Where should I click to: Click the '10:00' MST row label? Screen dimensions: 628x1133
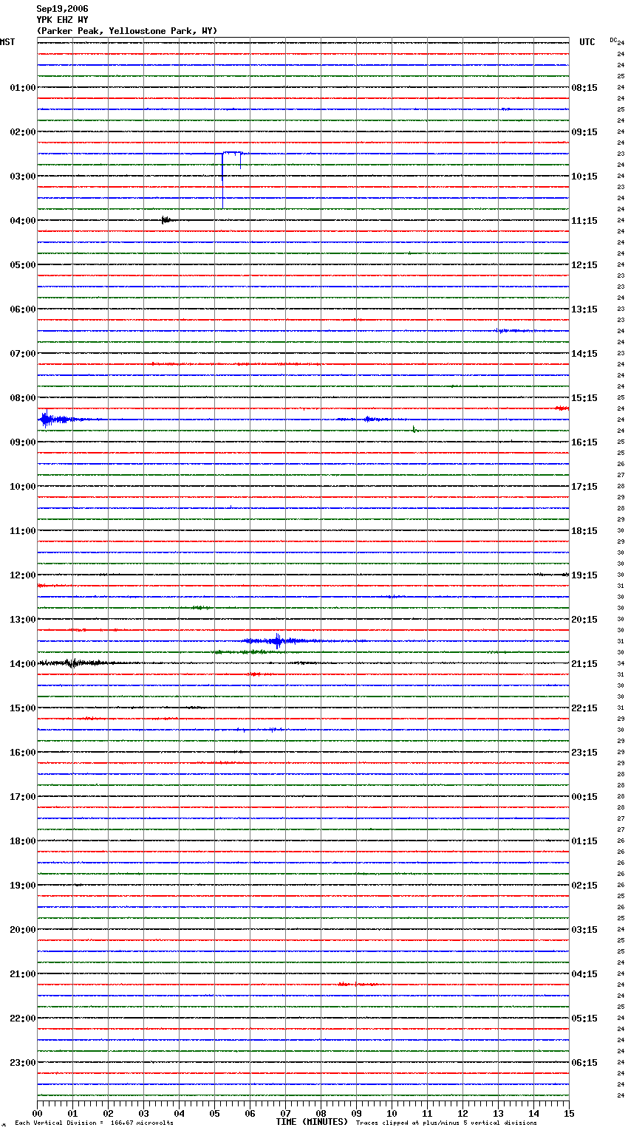click(x=23, y=487)
